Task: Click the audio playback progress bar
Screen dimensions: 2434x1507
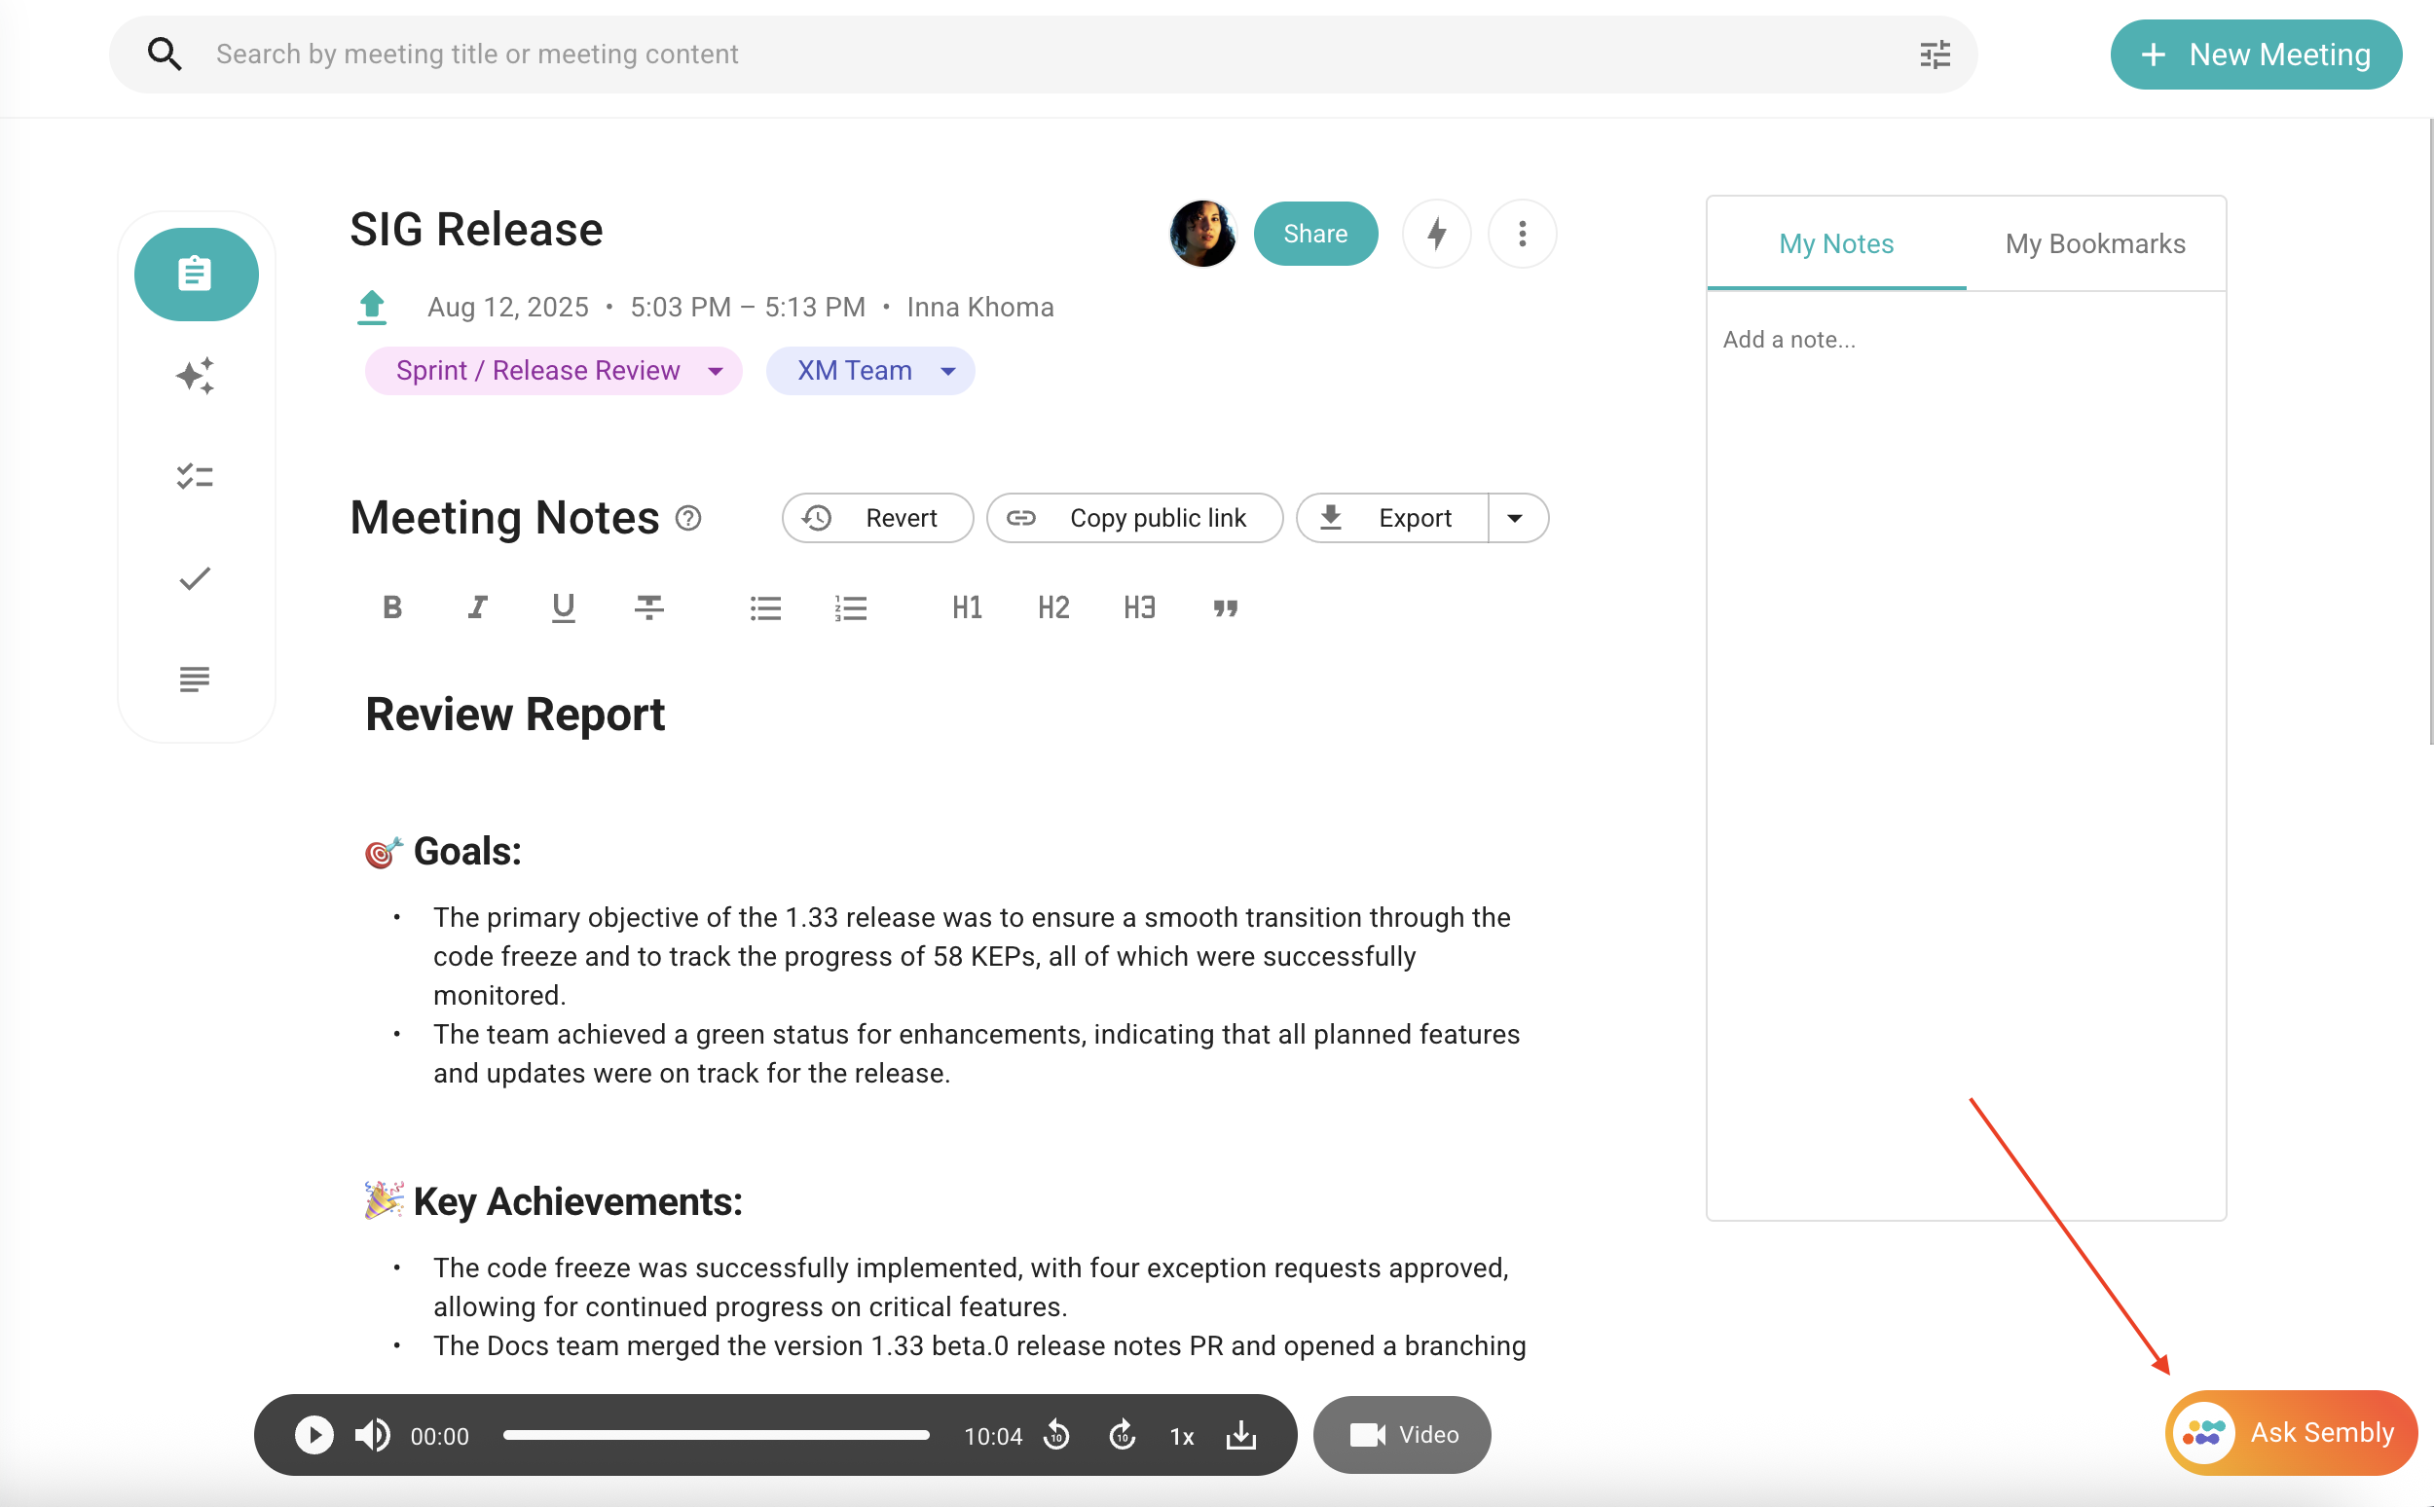Action: click(x=716, y=1435)
